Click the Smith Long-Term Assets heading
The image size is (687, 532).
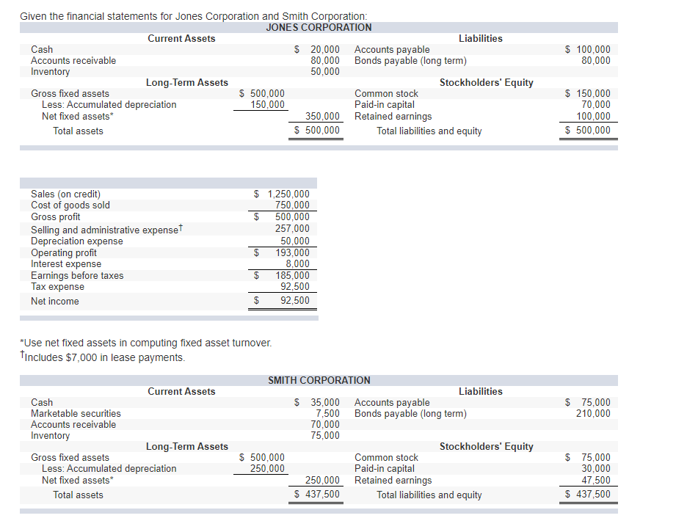[187, 447]
